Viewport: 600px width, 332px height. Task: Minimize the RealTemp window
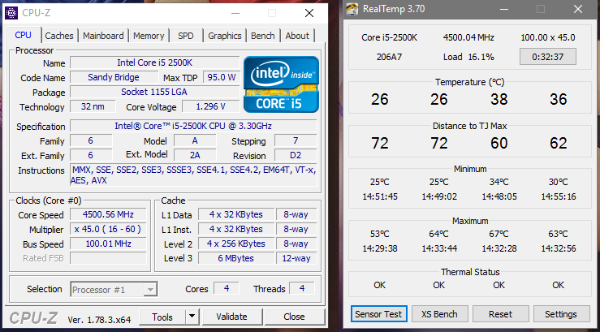503,9
